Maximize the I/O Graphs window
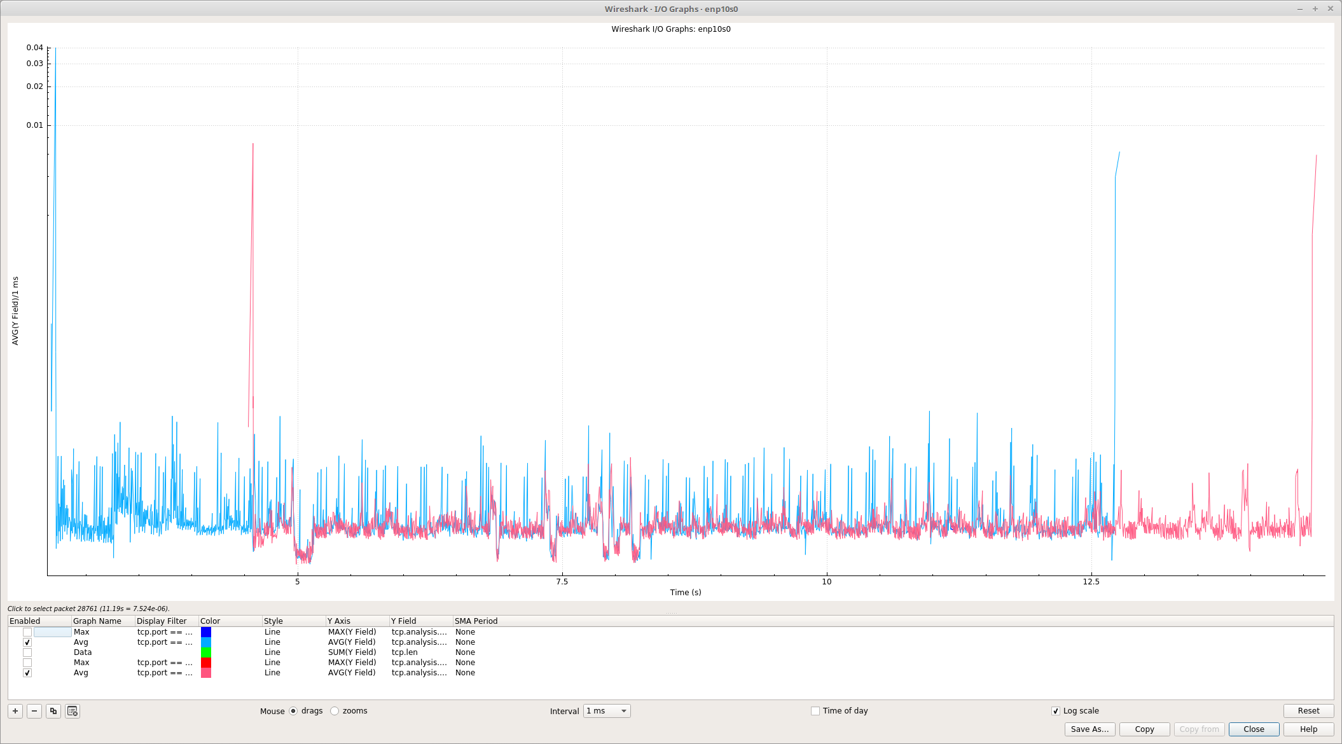 (x=1315, y=9)
